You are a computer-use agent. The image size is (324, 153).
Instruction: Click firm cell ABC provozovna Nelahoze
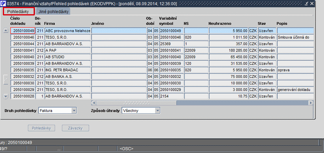[x=68, y=31]
